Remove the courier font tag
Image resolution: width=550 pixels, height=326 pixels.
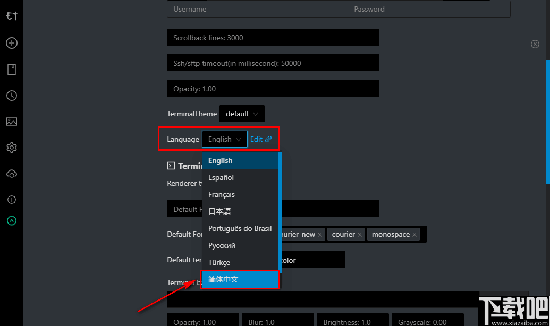pos(360,235)
